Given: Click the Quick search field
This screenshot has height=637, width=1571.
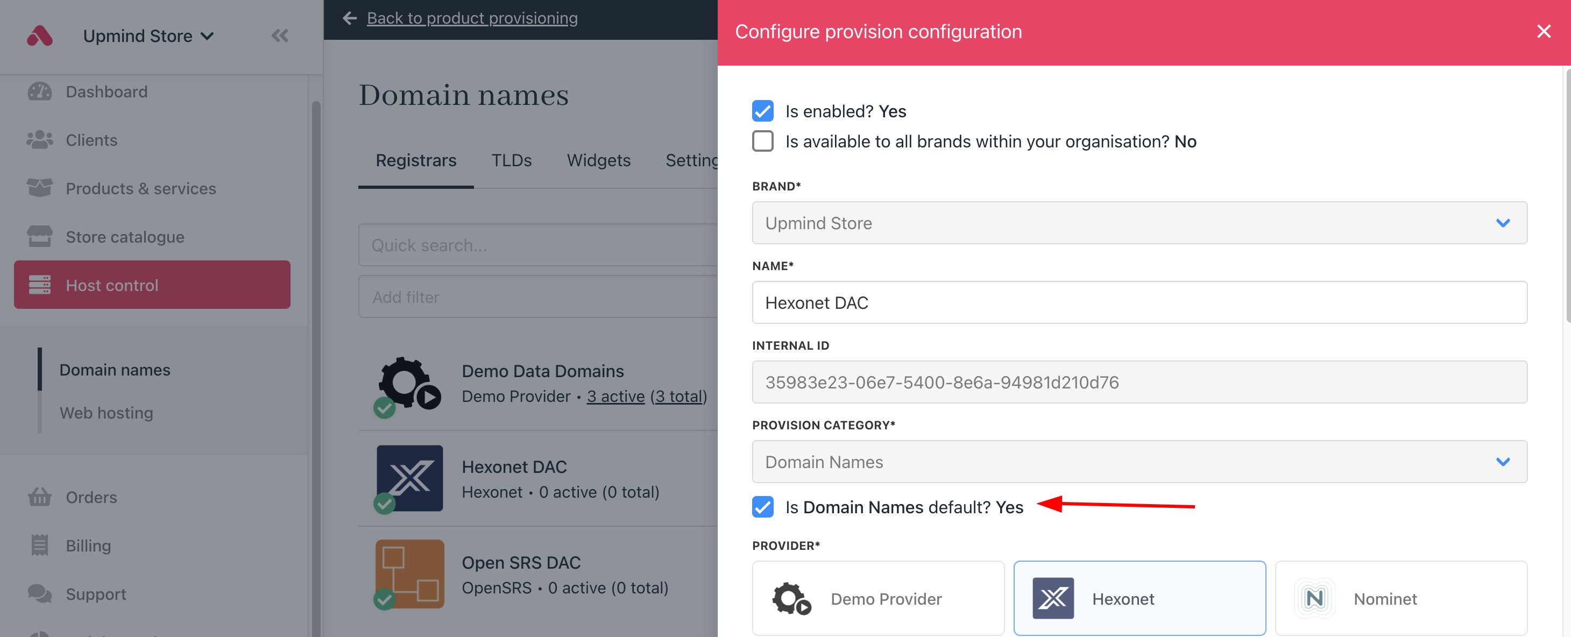Looking at the screenshot, I should pyautogui.click(x=538, y=245).
